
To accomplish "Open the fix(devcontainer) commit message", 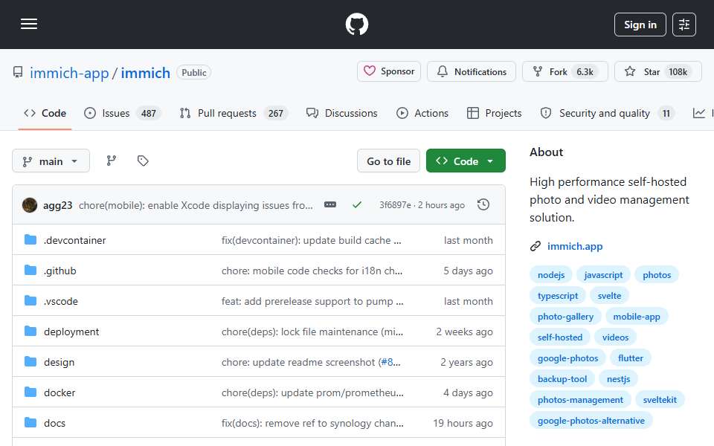I will pos(311,240).
